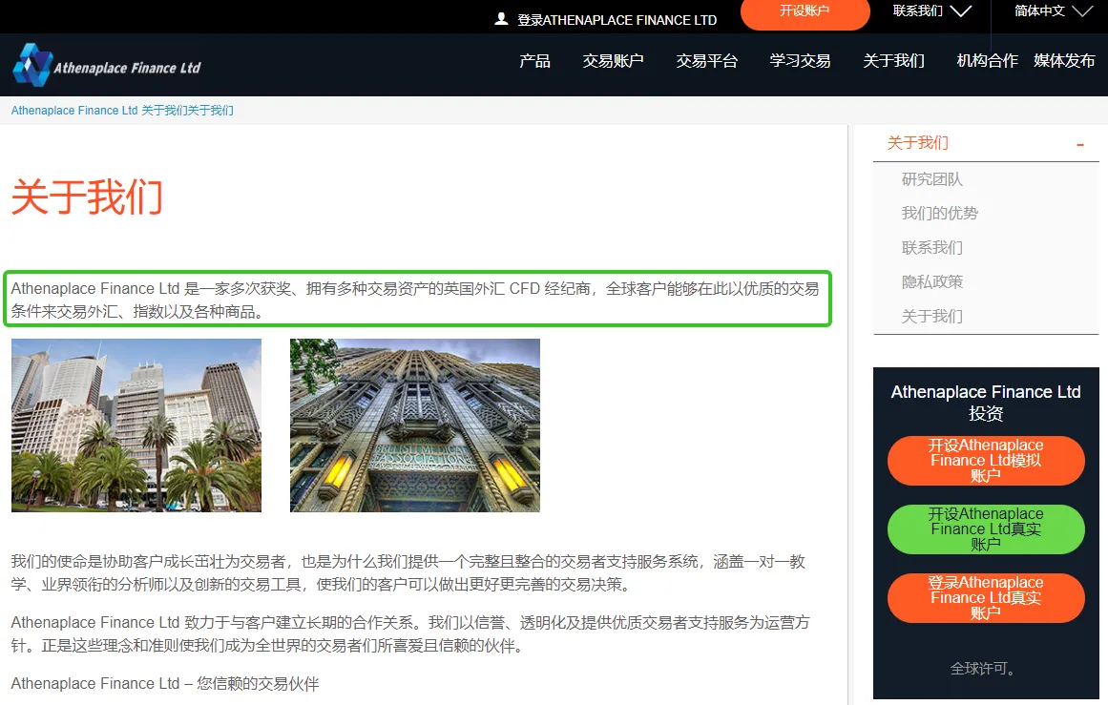1108x705 pixels.
Task: Open the 登录ATHENAPLACE FINANCE LTD login link
Action: click(617, 20)
